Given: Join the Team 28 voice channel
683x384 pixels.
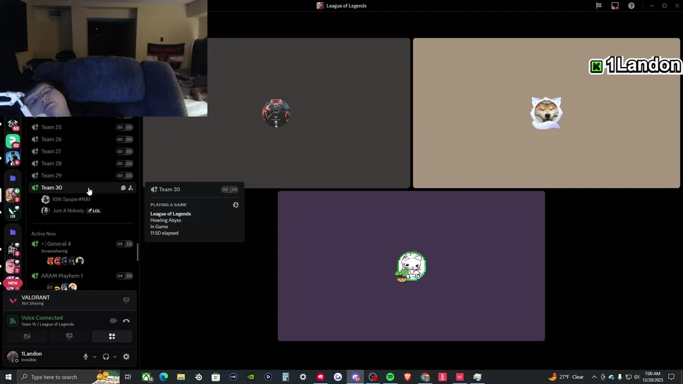Looking at the screenshot, I should tap(82, 164).
